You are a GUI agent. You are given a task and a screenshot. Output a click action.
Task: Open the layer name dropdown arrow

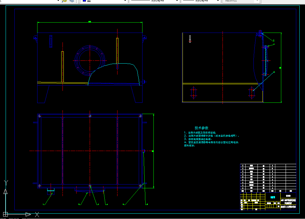click(58, 1)
